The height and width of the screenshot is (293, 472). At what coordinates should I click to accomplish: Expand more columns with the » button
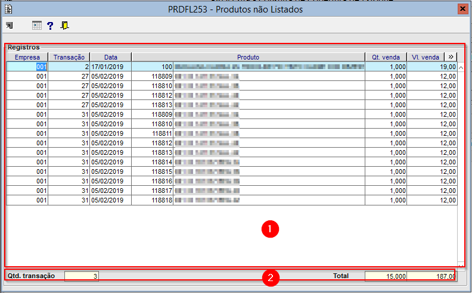451,57
